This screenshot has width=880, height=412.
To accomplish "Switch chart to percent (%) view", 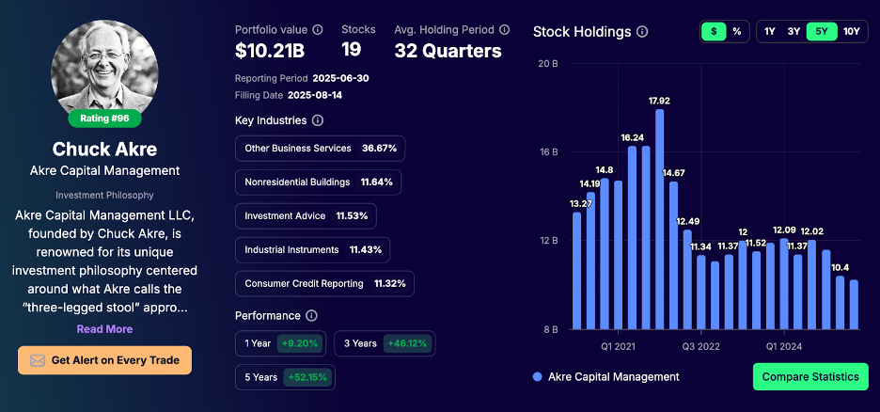I will (737, 31).
